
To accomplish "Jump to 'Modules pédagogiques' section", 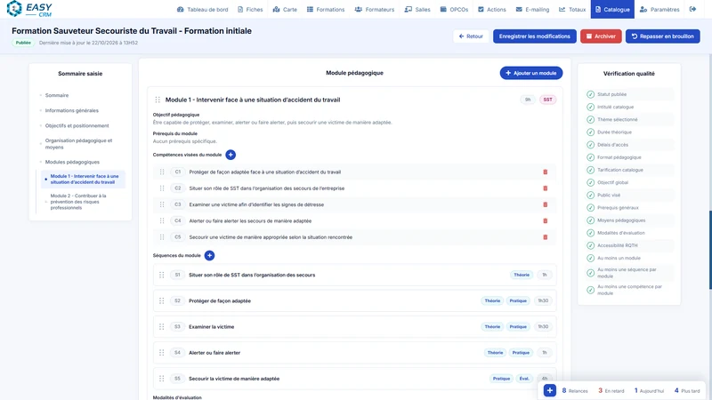I will tap(72, 162).
